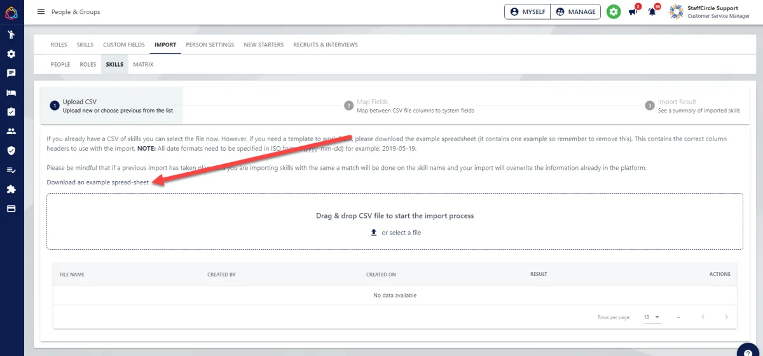Open the CUSTOM FIELDS tab
The width and height of the screenshot is (763, 356).
pos(124,45)
